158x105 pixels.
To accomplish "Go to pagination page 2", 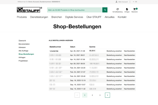I will (92, 95).
